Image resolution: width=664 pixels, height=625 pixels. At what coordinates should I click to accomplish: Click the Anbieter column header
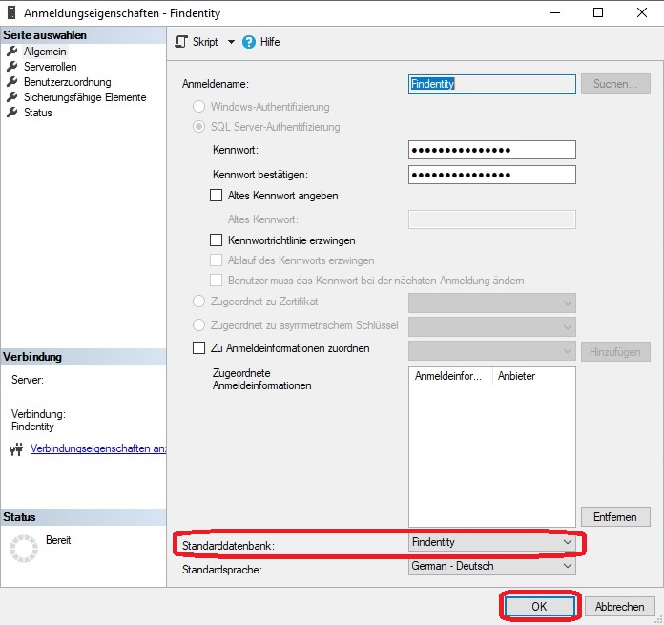[516, 376]
